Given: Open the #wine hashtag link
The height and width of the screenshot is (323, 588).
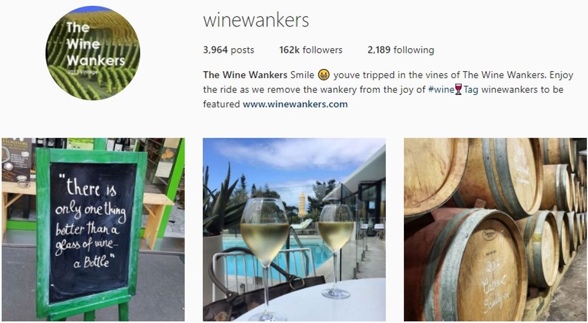Looking at the screenshot, I should 441,89.
